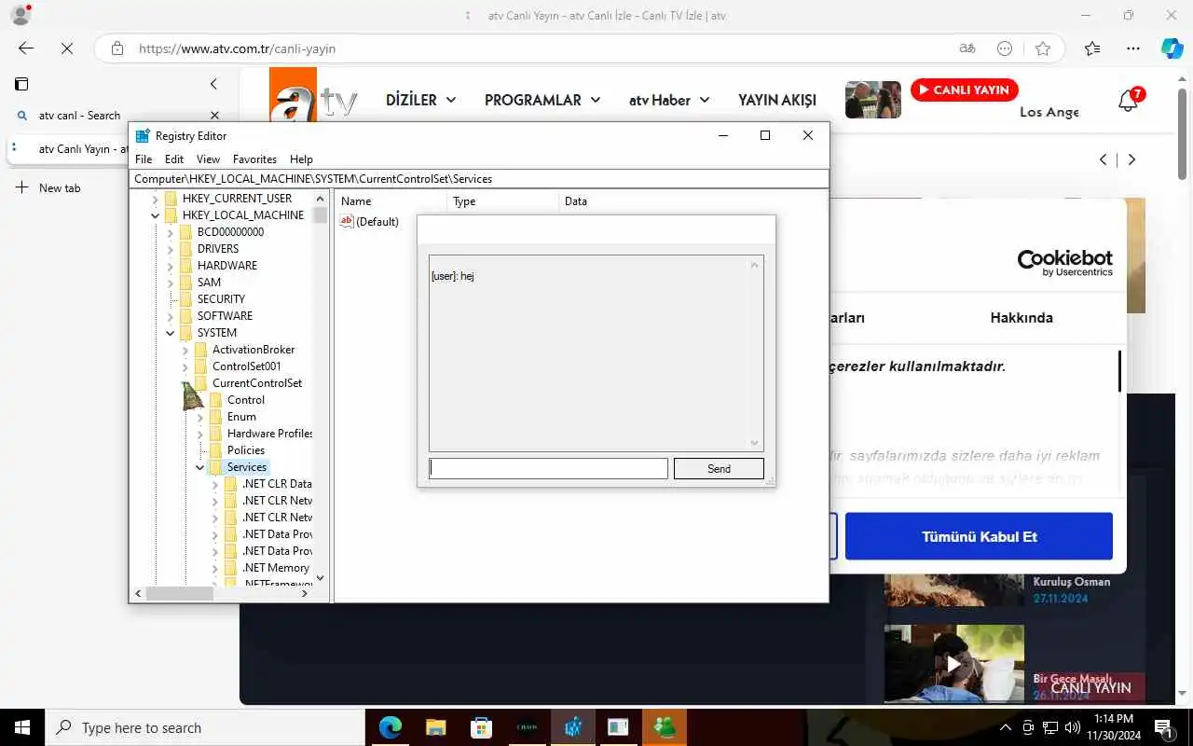Collapse the Services key

click(200, 467)
